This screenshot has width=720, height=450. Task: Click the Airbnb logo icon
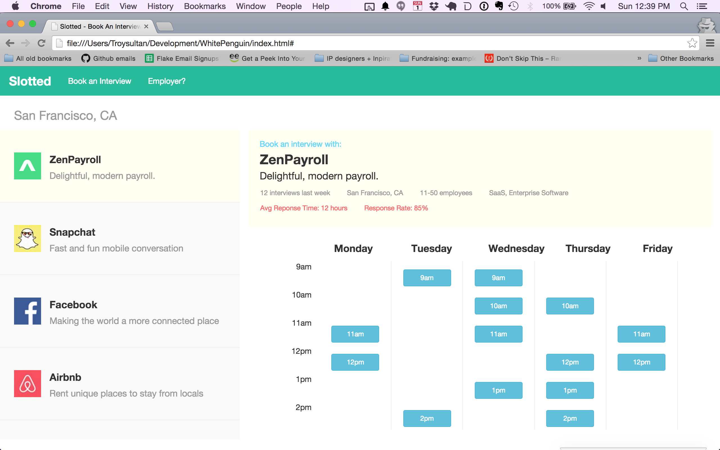(x=27, y=384)
